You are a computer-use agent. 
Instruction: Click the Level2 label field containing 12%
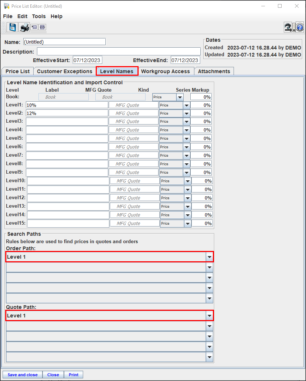click(x=67, y=113)
